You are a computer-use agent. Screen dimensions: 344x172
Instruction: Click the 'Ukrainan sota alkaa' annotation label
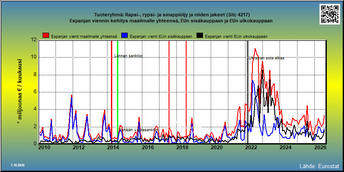266,58
